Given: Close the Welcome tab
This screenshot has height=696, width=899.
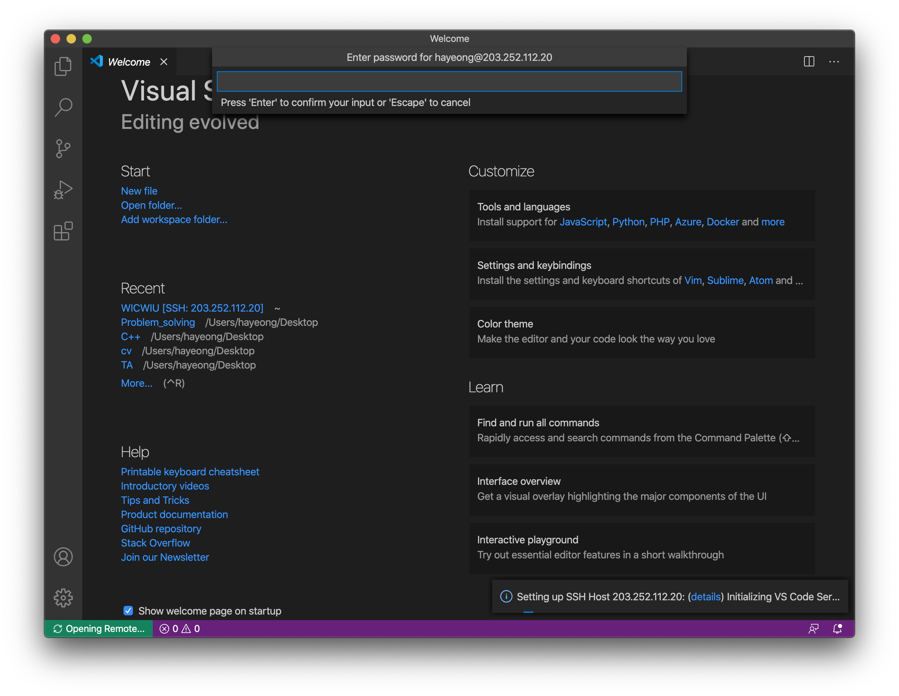Looking at the screenshot, I should click(164, 62).
